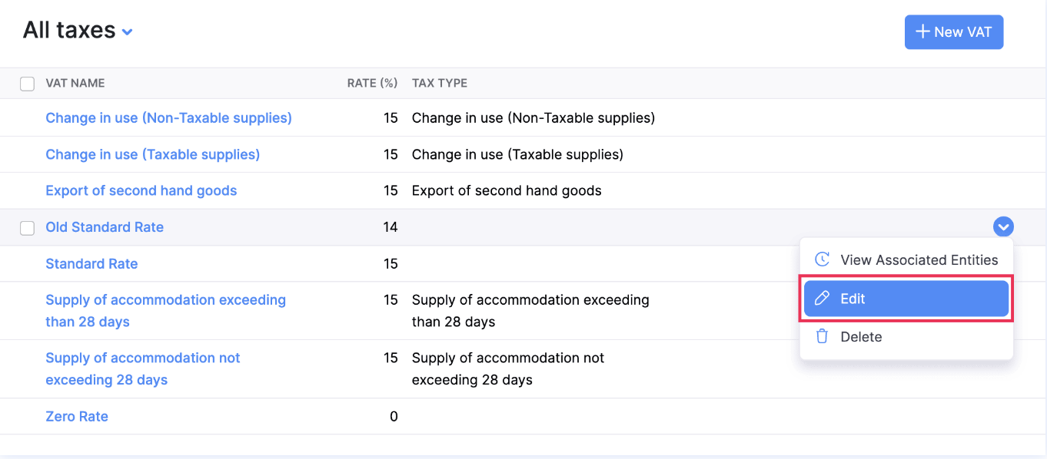Open the Standard Rate tax link
The width and height of the screenshot is (1047, 459).
[91, 263]
